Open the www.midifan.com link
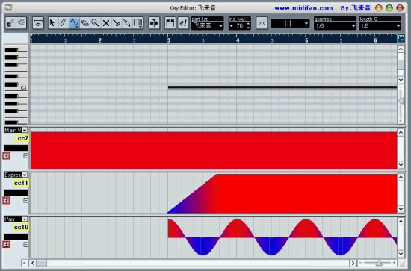 click(x=303, y=8)
